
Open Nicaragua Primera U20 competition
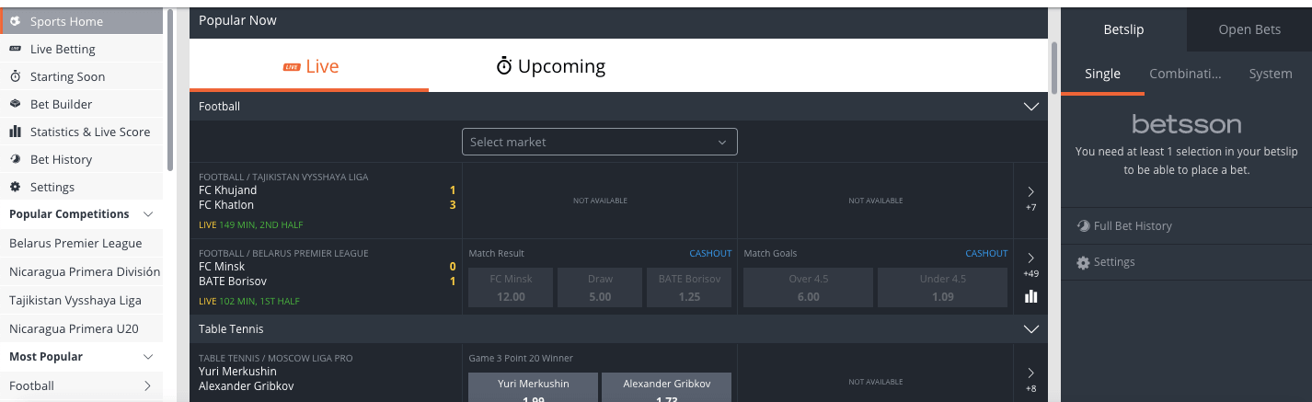tap(82, 328)
